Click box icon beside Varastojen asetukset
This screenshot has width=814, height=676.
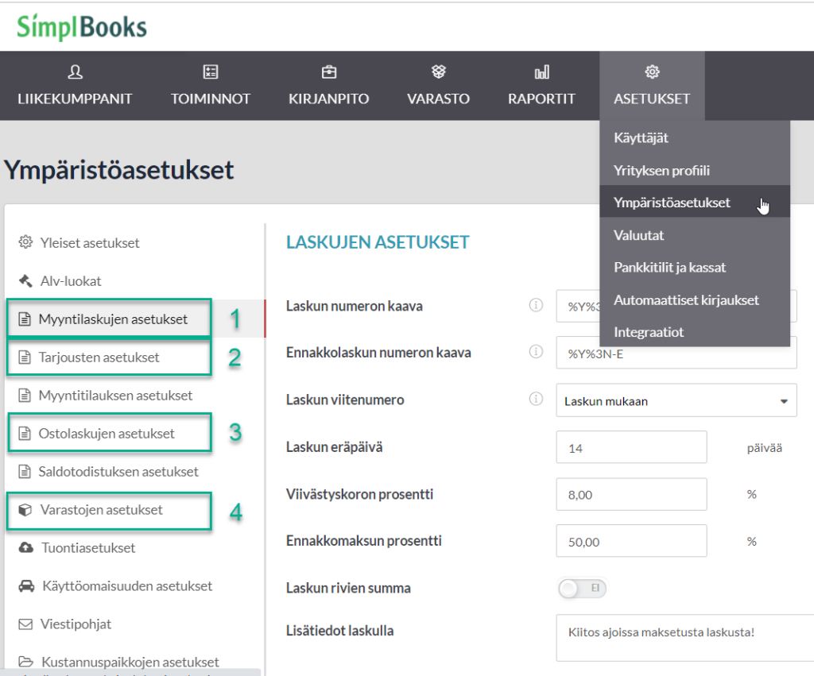coord(25,510)
